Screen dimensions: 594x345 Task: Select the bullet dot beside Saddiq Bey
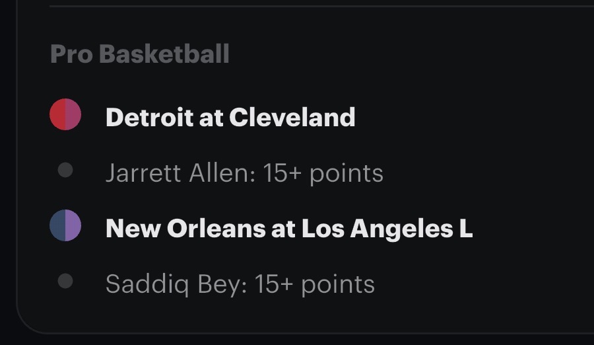(65, 282)
